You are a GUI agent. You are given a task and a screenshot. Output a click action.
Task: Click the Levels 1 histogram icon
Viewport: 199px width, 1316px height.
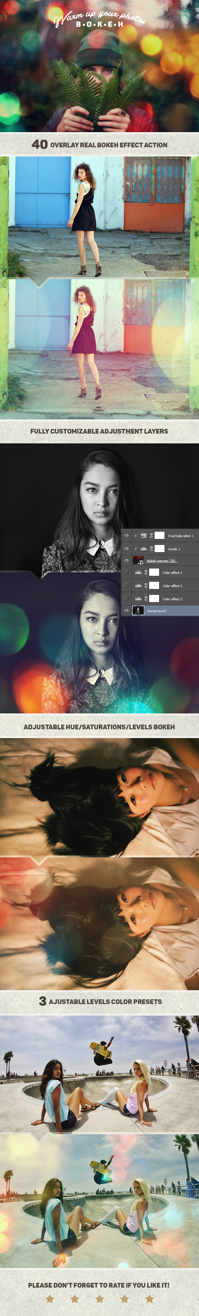(x=144, y=549)
